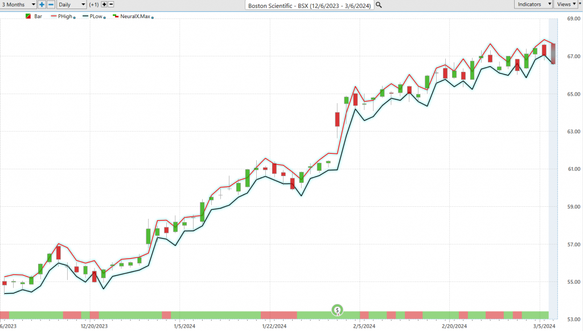Click the 55.00 price axis label
The width and height of the screenshot is (583, 331).
point(574,282)
